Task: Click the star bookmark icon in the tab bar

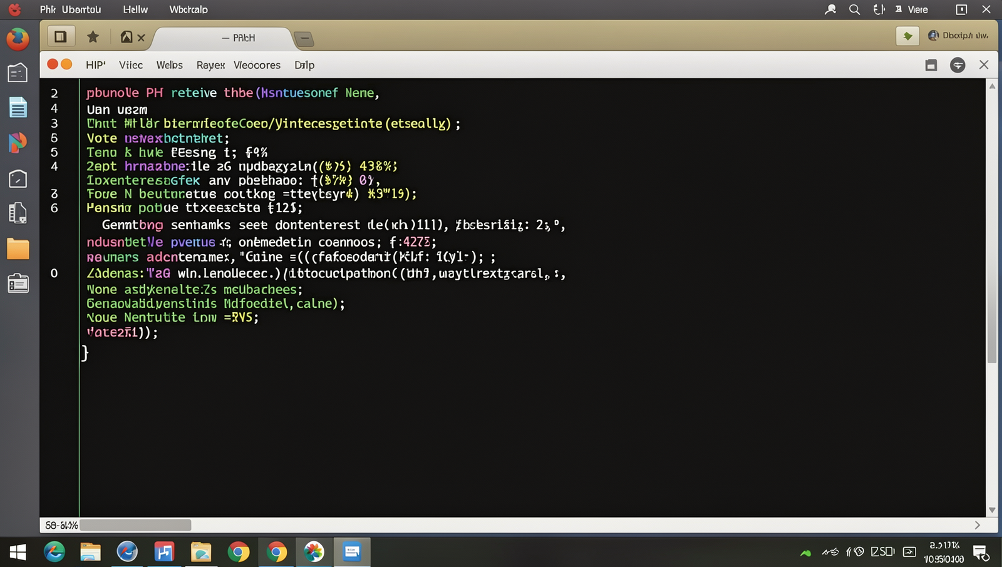Action: 93,37
